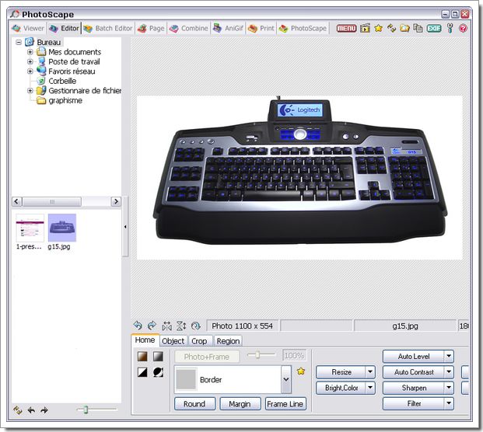Apply the negative invert icon
This screenshot has height=432, width=483.
pyautogui.click(x=158, y=372)
